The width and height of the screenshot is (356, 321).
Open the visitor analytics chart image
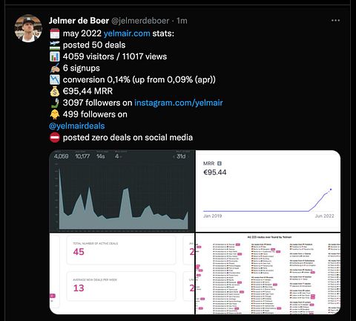click(x=122, y=191)
